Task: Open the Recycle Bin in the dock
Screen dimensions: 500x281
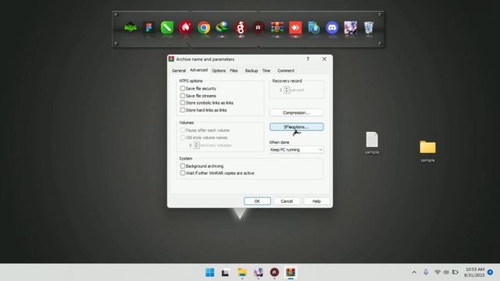Action: point(369,28)
